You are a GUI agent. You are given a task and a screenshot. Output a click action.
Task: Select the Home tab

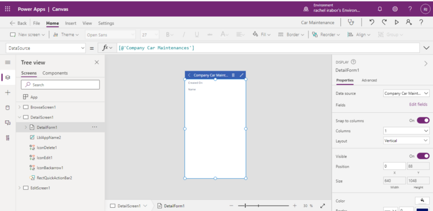pyautogui.click(x=53, y=23)
